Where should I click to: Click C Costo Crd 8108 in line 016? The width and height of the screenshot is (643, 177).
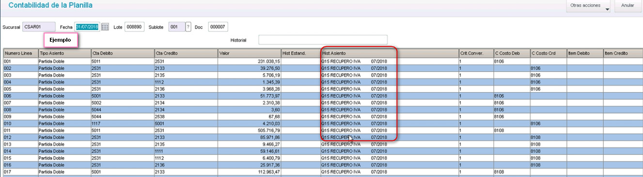tap(548, 165)
